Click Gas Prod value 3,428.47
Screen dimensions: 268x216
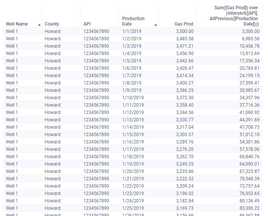pyautogui.click(x=185, y=68)
